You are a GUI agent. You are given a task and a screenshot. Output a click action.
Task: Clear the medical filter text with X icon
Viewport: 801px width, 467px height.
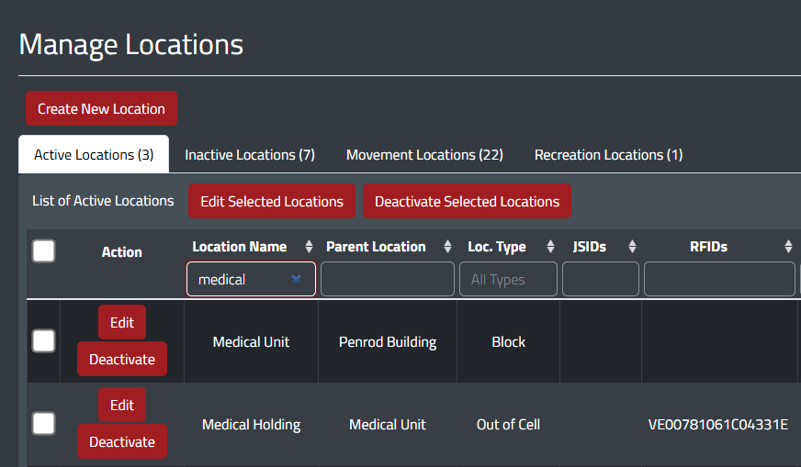point(296,279)
